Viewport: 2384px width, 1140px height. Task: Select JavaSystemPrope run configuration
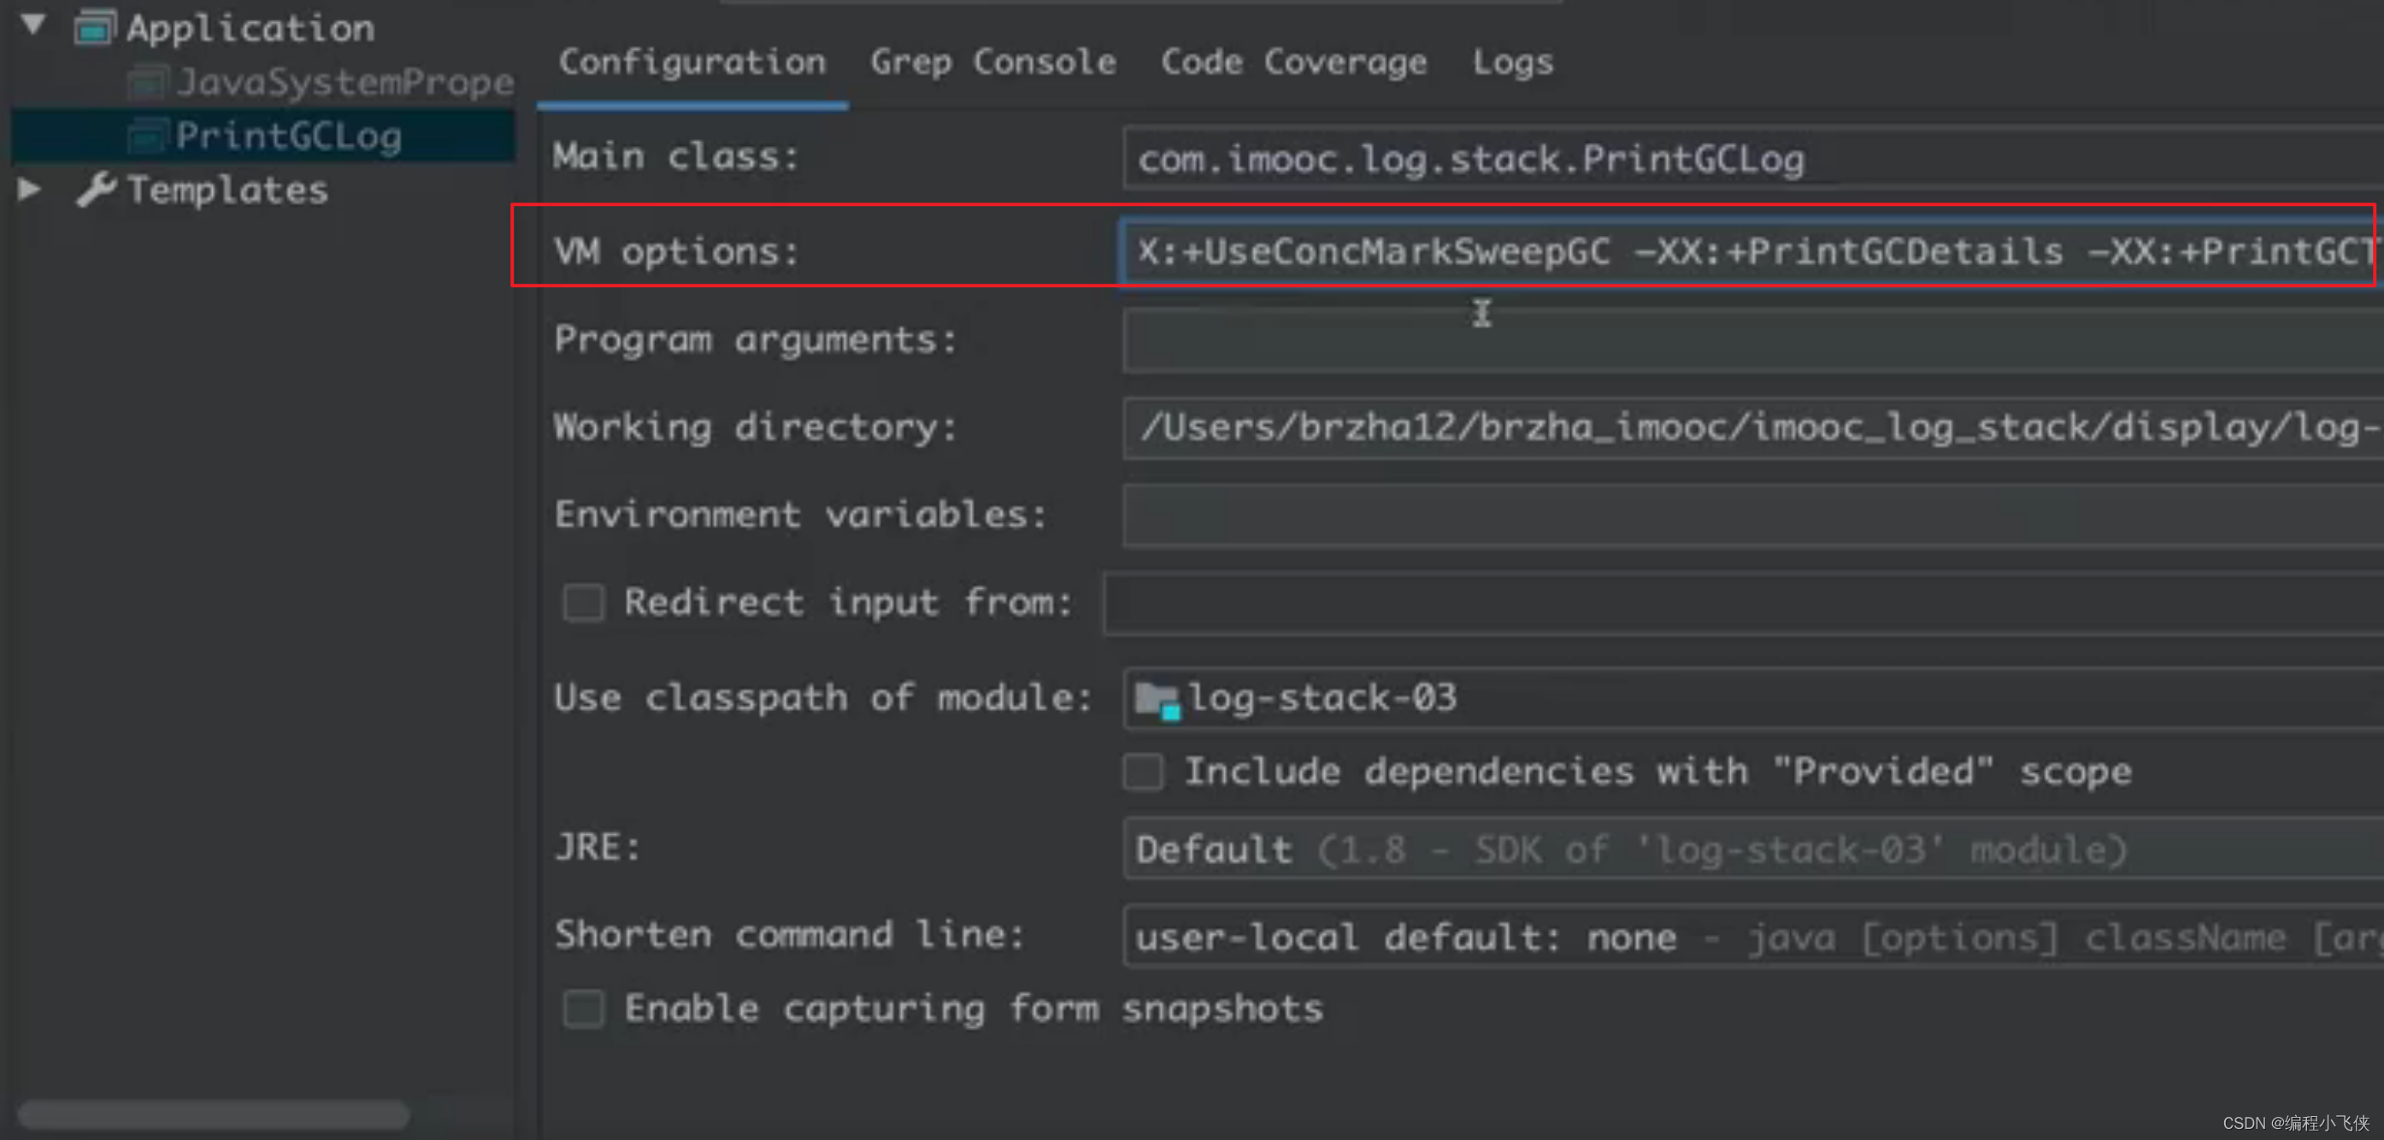pos(344,82)
